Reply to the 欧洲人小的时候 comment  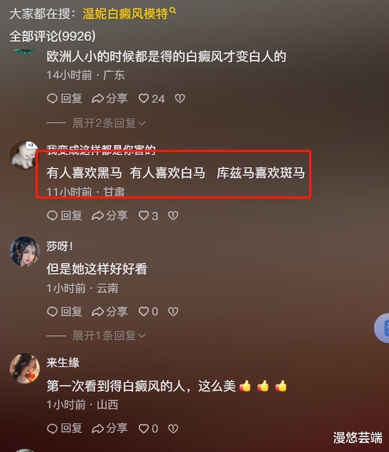tap(64, 99)
